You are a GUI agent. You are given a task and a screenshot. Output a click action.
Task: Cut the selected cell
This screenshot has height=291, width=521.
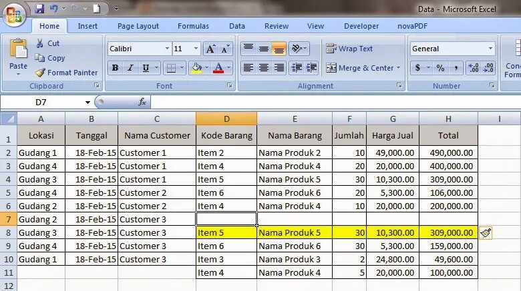47,43
